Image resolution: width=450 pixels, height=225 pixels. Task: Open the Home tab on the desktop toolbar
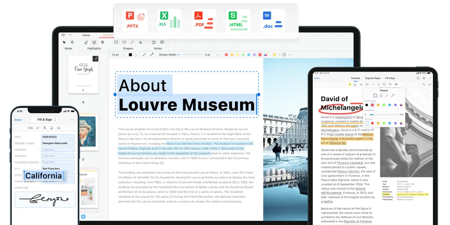point(86,35)
